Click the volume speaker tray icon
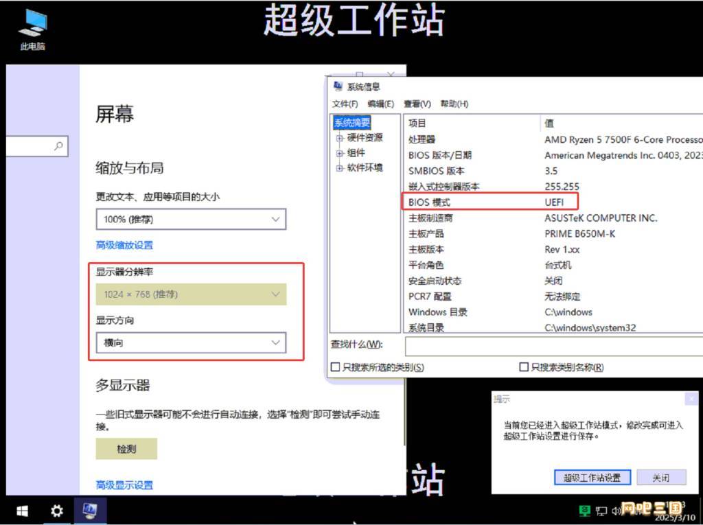The image size is (703, 525). click(616, 511)
